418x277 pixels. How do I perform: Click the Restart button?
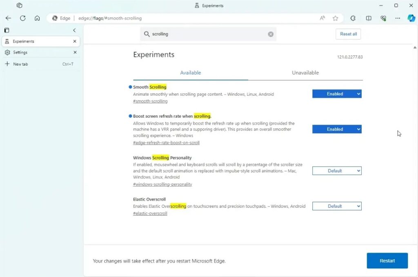tap(387, 261)
